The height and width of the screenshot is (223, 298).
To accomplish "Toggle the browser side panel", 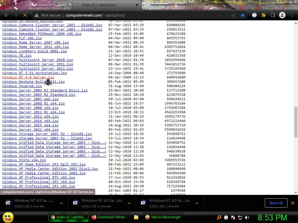I will [x=273, y=15].
